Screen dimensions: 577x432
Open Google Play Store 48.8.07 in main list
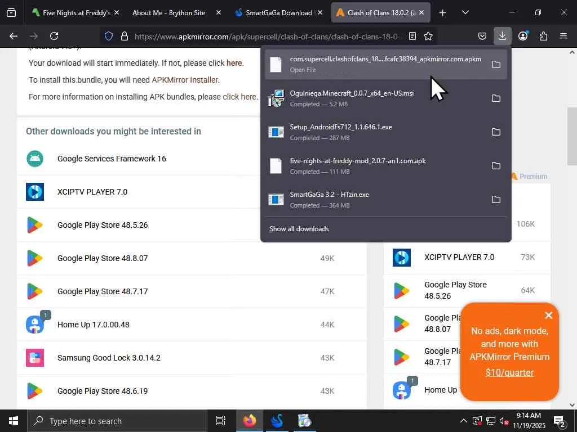point(103,258)
